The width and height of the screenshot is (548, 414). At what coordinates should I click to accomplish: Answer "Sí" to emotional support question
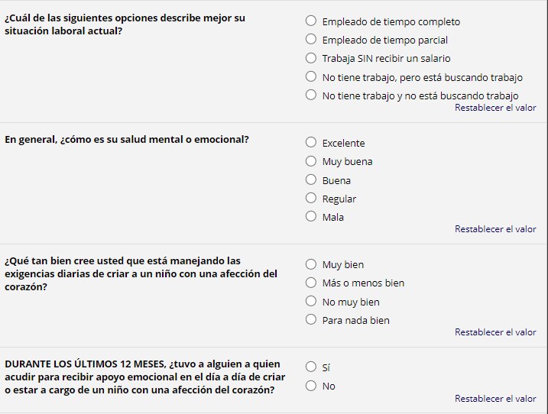[310, 367]
